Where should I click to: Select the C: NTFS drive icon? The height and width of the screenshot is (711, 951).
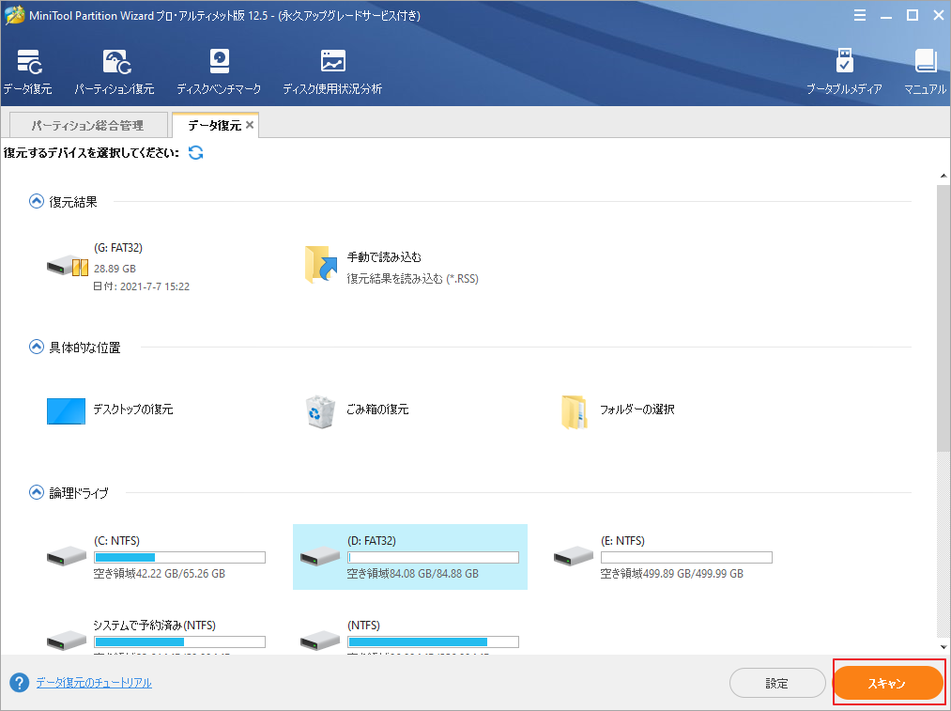67,556
